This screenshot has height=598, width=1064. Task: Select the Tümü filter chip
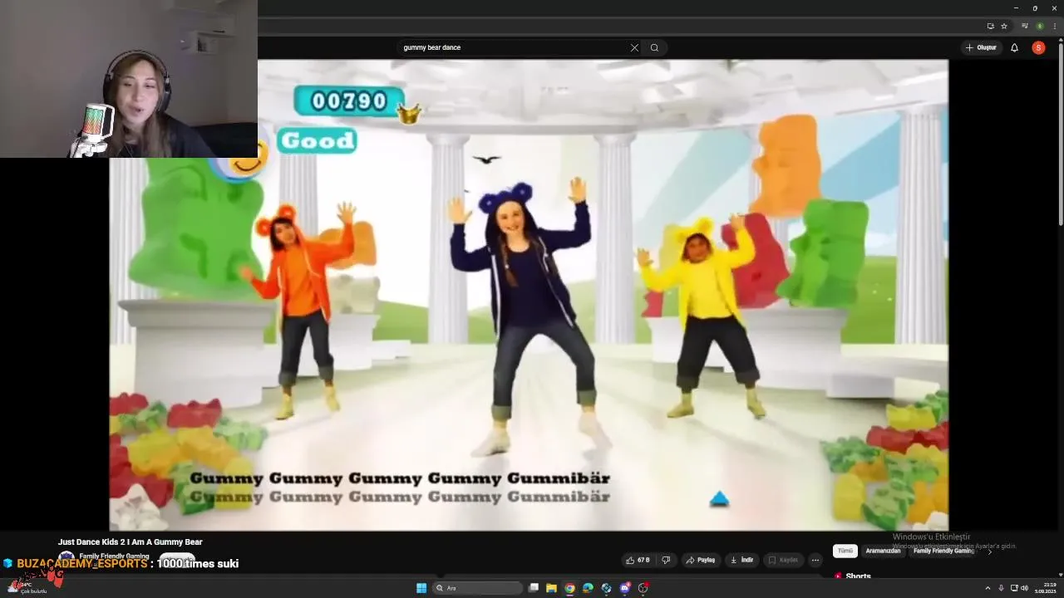click(x=845, y=551)
